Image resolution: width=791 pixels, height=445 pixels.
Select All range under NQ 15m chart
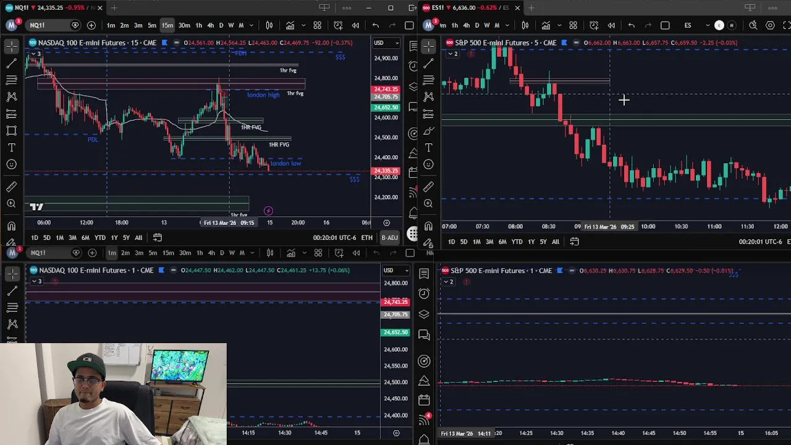coord(138,238)
